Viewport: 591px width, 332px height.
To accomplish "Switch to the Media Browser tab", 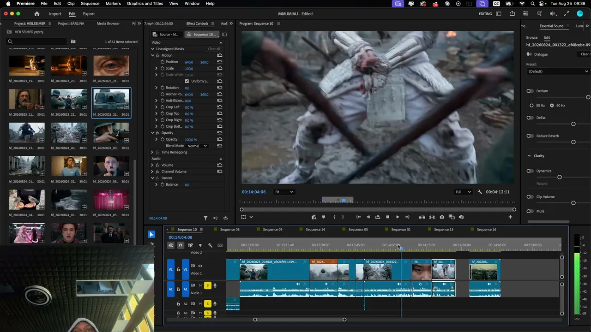I will pos(108,24).
